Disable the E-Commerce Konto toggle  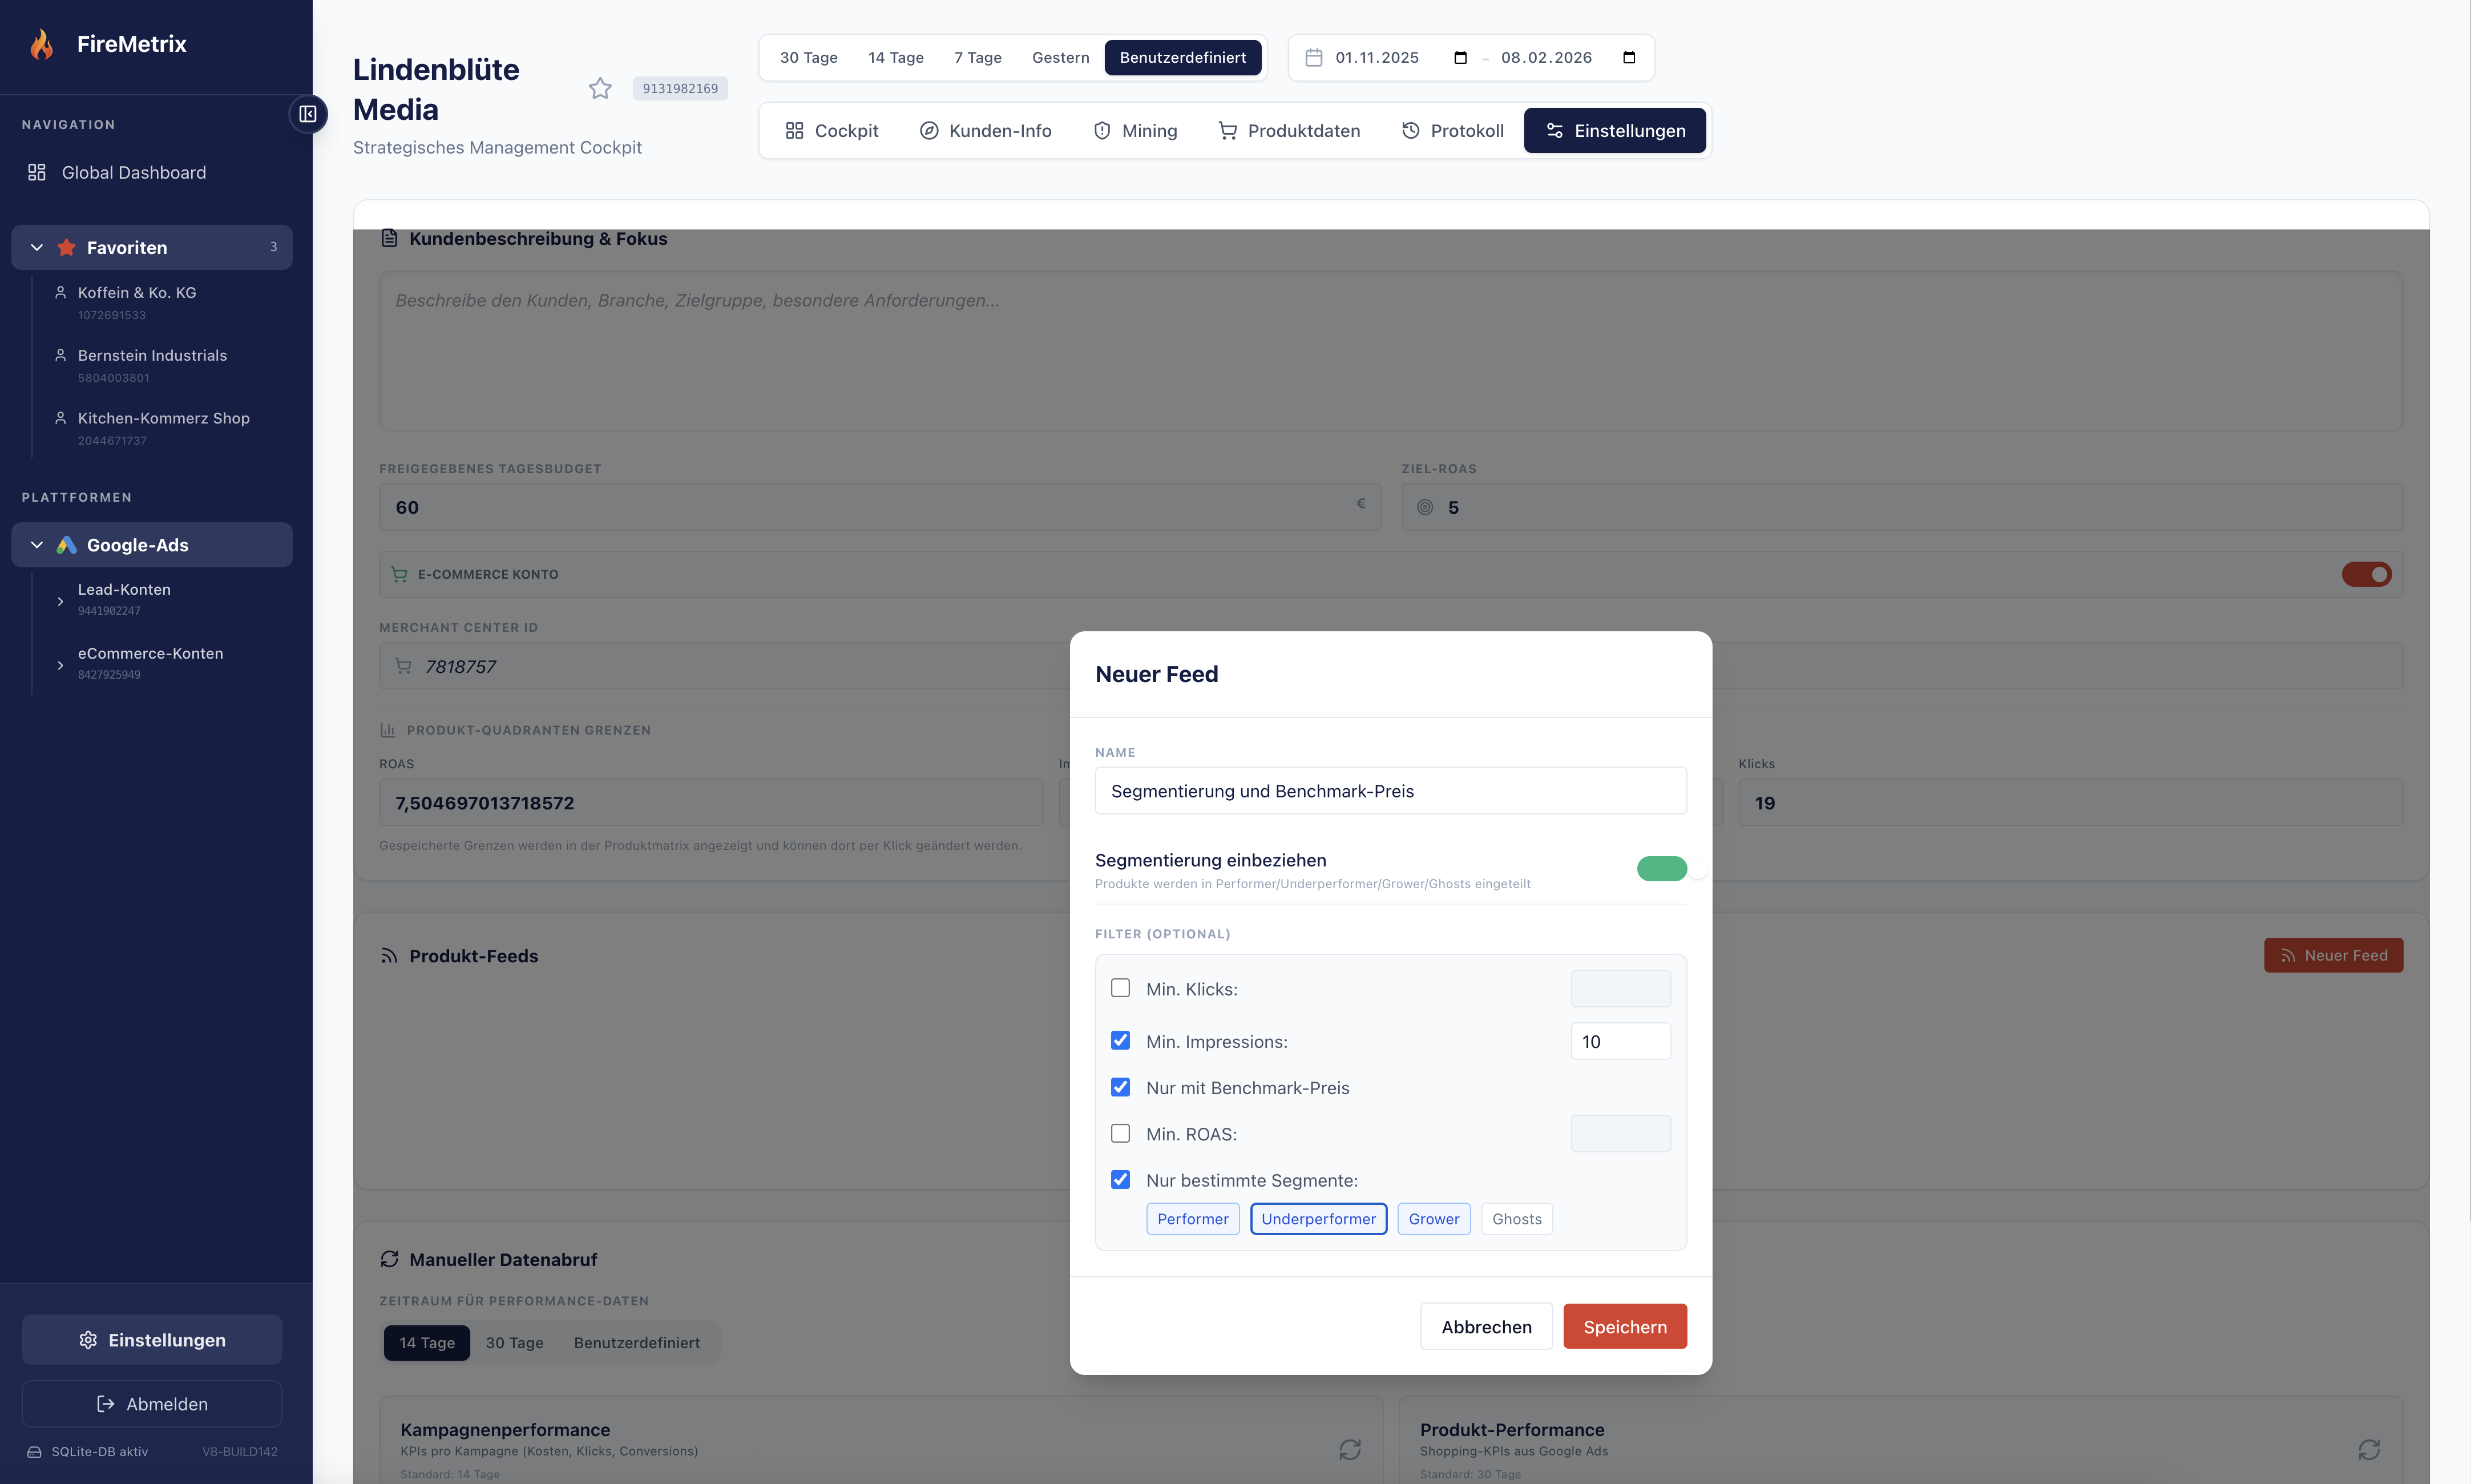[x=2366, y=573]
